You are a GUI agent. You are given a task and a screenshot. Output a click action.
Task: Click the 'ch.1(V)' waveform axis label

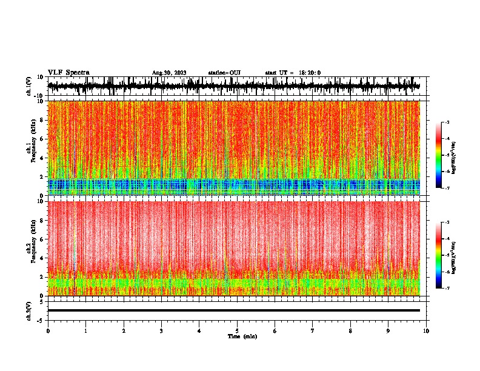coord(30,86)
